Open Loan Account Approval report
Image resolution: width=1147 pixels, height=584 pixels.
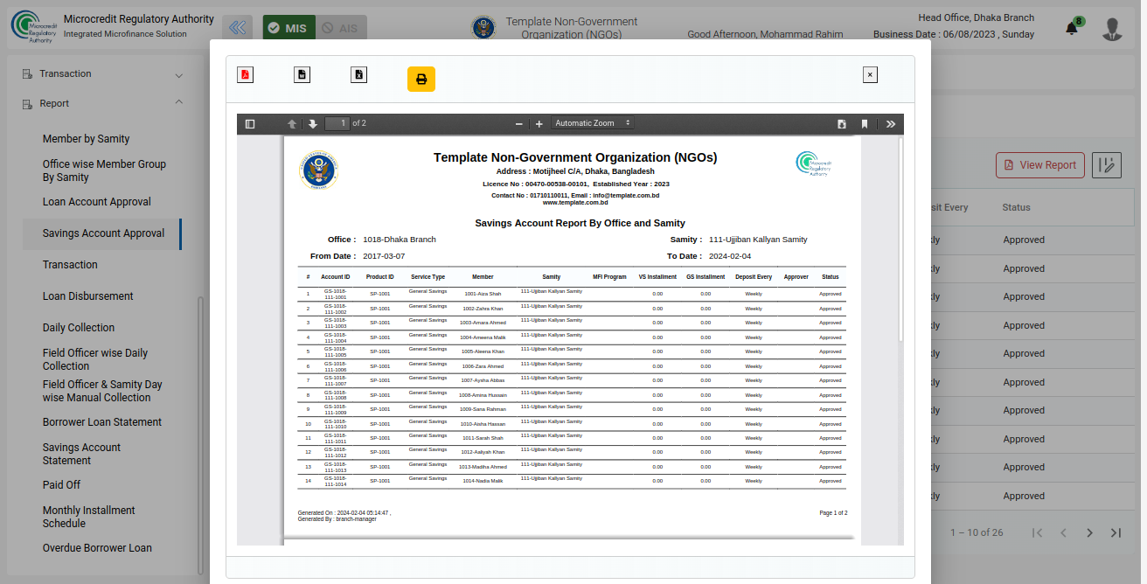point(97,202)
